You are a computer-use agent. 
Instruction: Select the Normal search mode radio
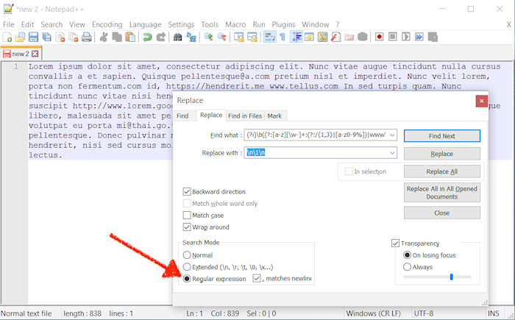tap(187, 255)
